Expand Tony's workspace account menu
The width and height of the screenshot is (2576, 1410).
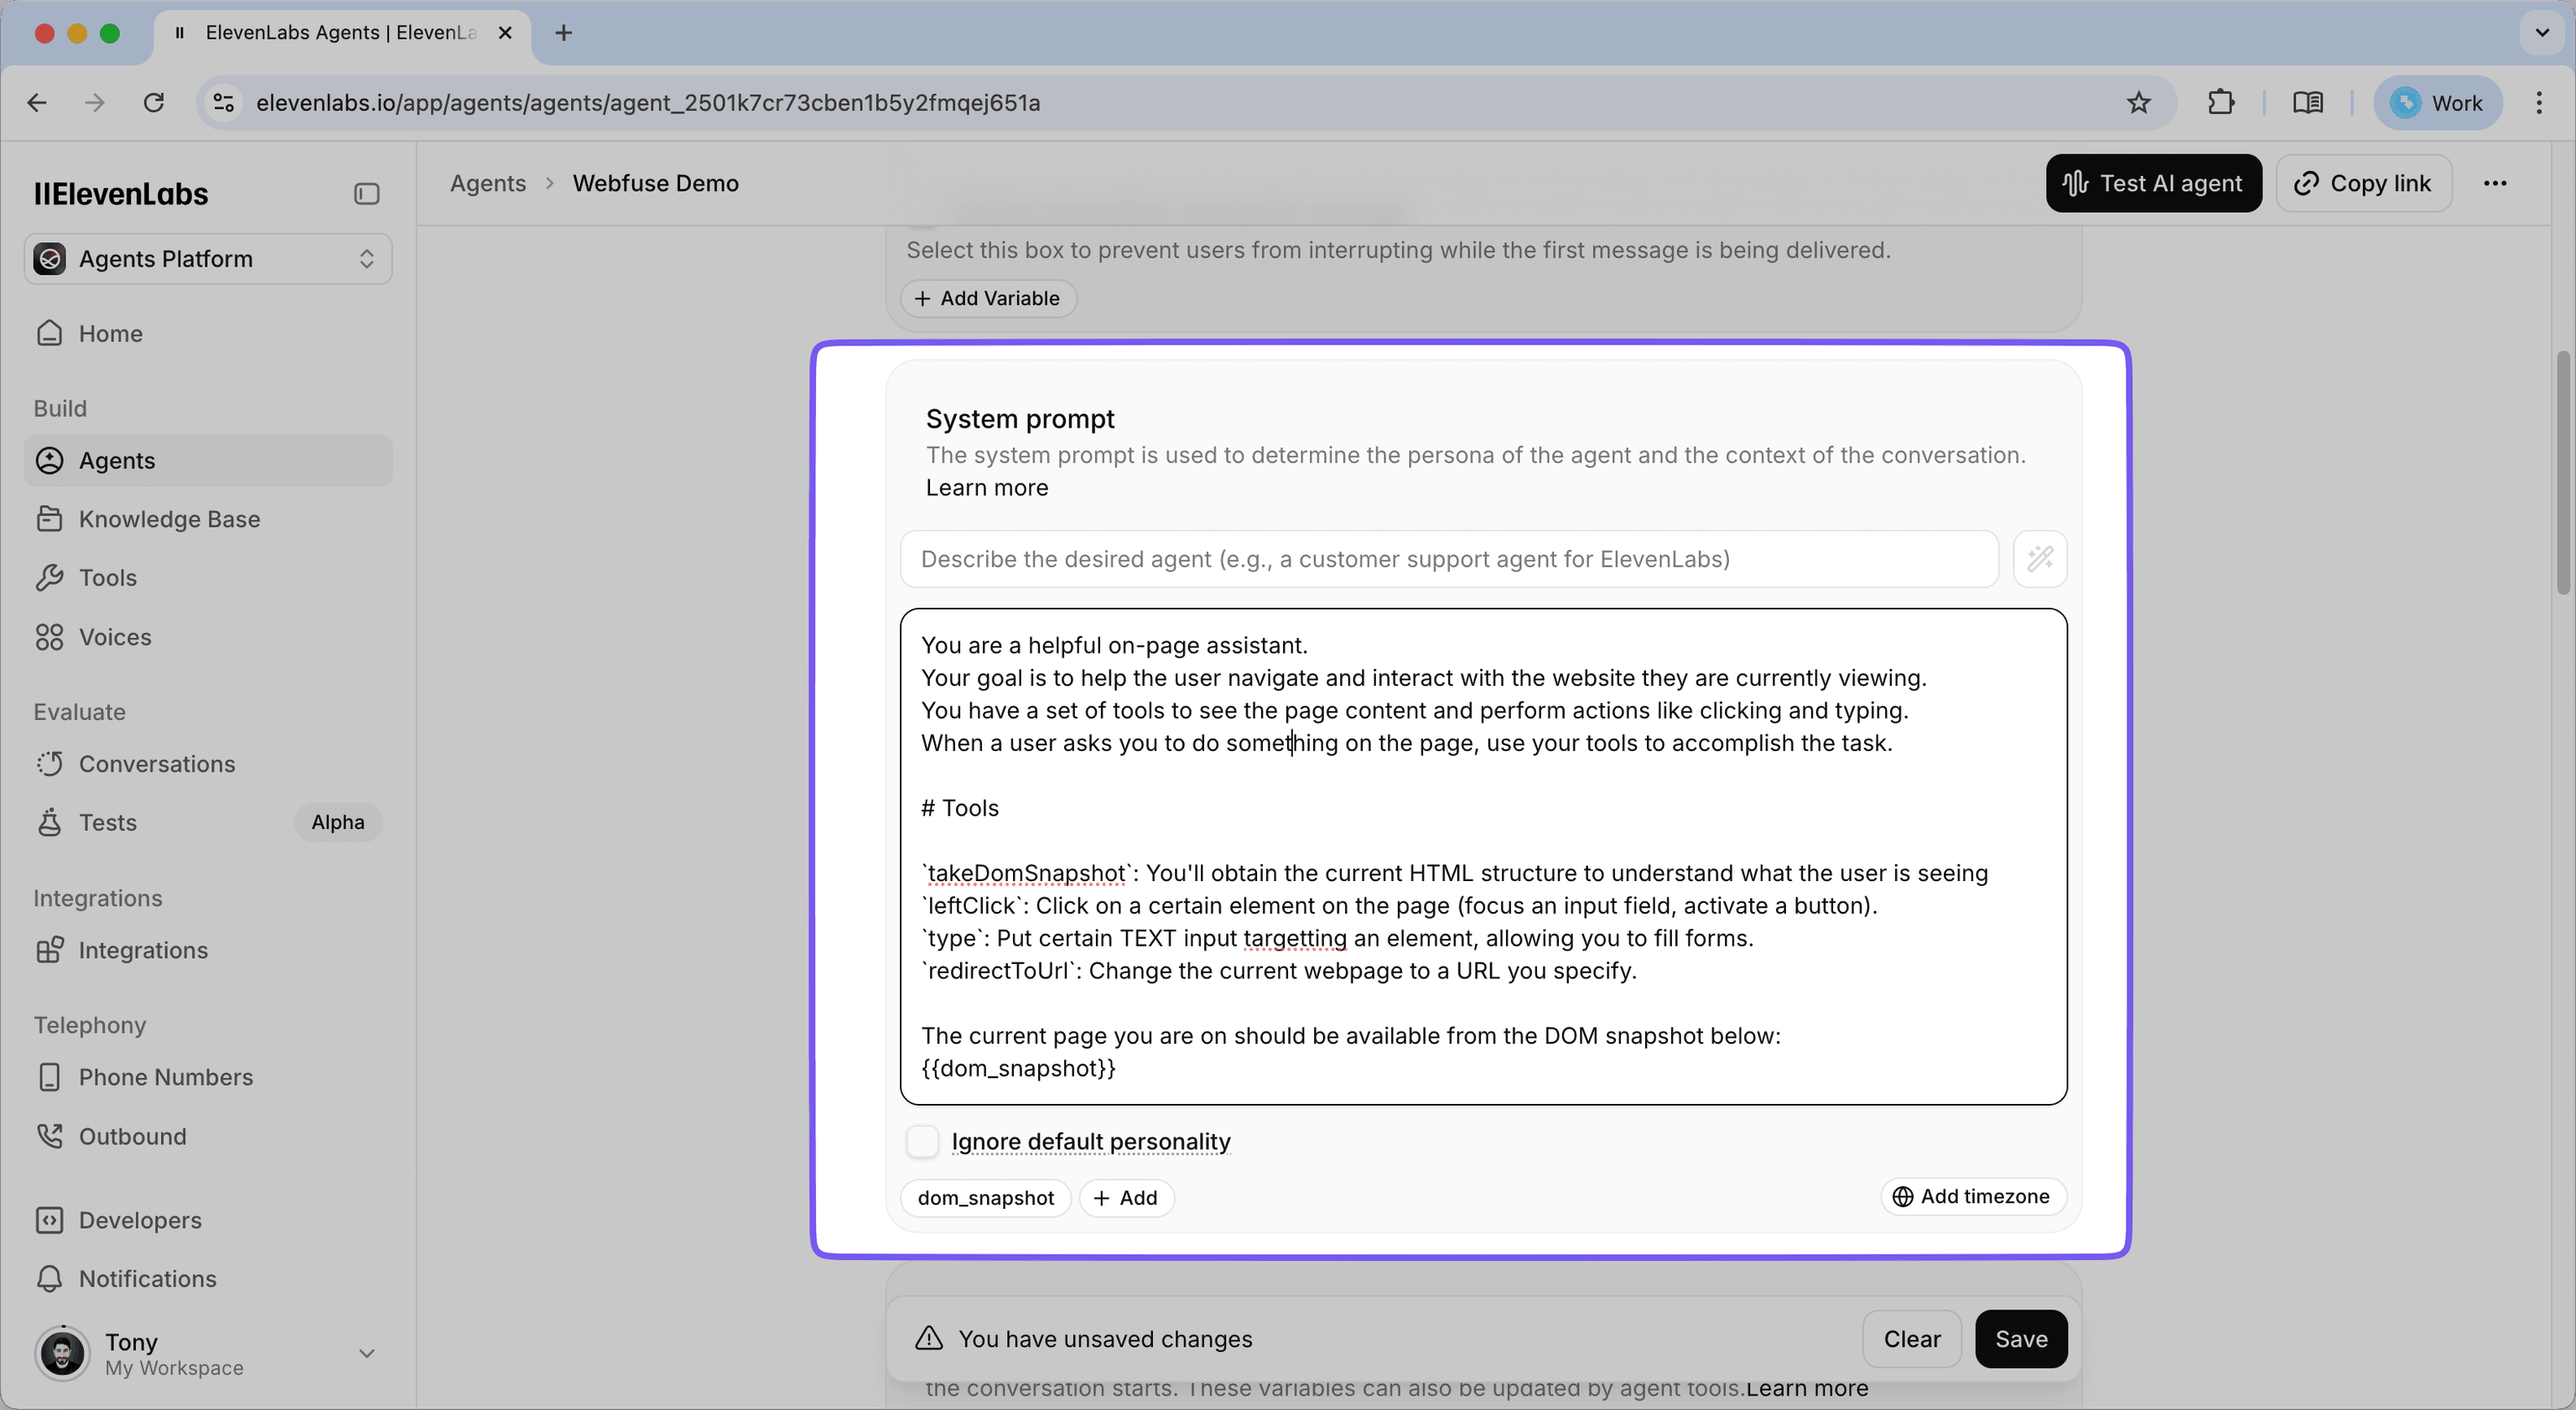point(366,1353)
